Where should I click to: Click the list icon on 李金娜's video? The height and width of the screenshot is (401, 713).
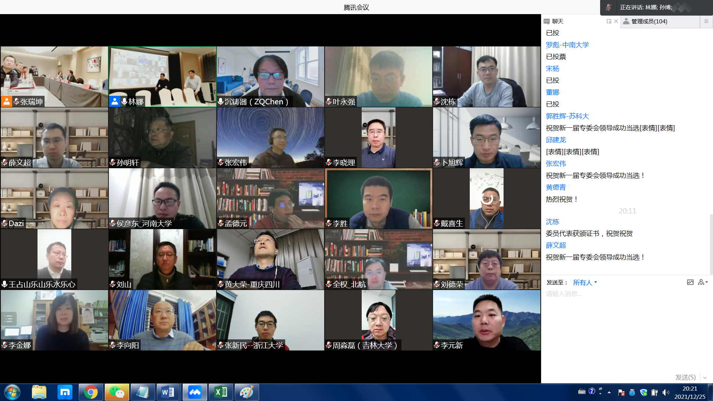pyautogui.click(x=9, y=319)
